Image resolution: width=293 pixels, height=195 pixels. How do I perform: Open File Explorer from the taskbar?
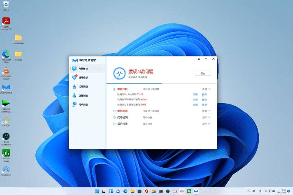(133, 191)
